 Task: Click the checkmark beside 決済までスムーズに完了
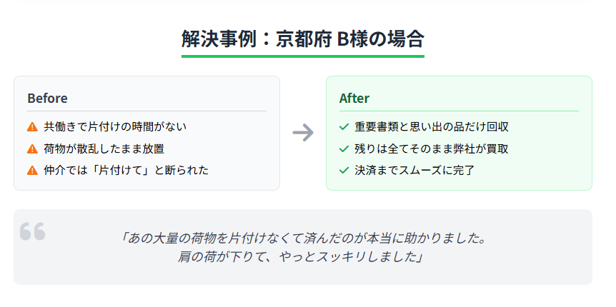point(344,171)
